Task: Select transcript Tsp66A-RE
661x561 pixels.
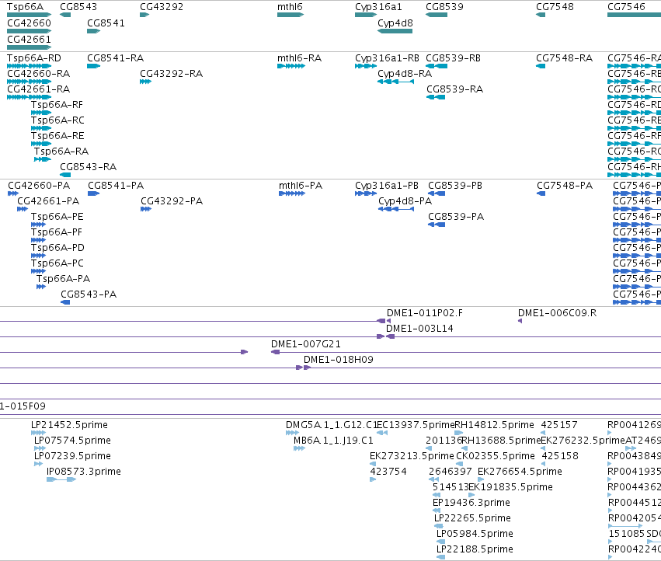Action: [41, 144]
